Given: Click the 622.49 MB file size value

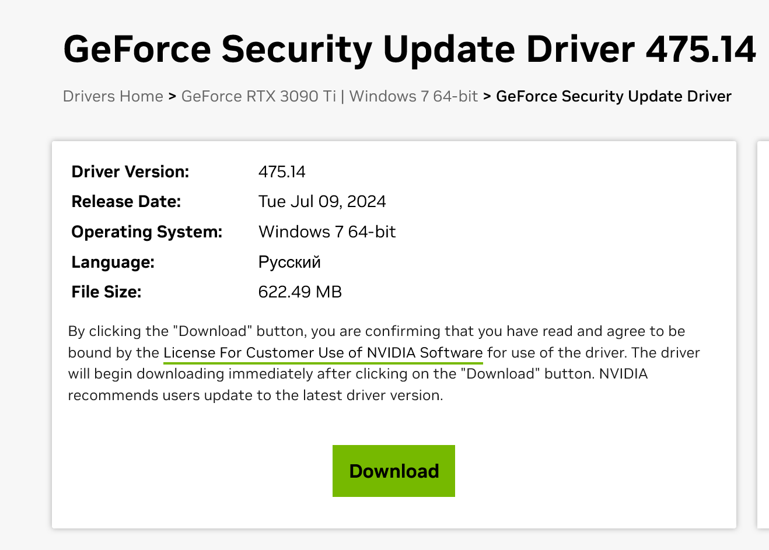Looking at the screenshot, I should coord(300,292).
